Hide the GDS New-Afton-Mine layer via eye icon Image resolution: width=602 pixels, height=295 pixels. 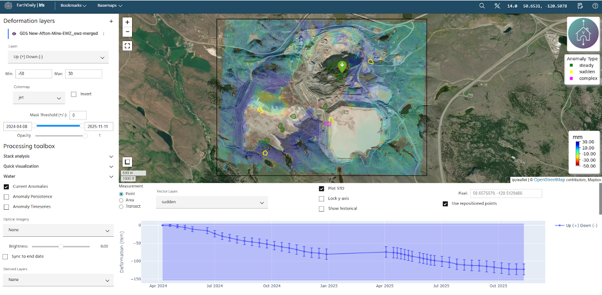tap(14, 34)
